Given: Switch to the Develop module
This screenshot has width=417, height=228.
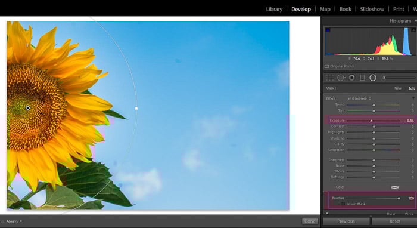Looking at the screenshot, I should (x=301, y=9).
